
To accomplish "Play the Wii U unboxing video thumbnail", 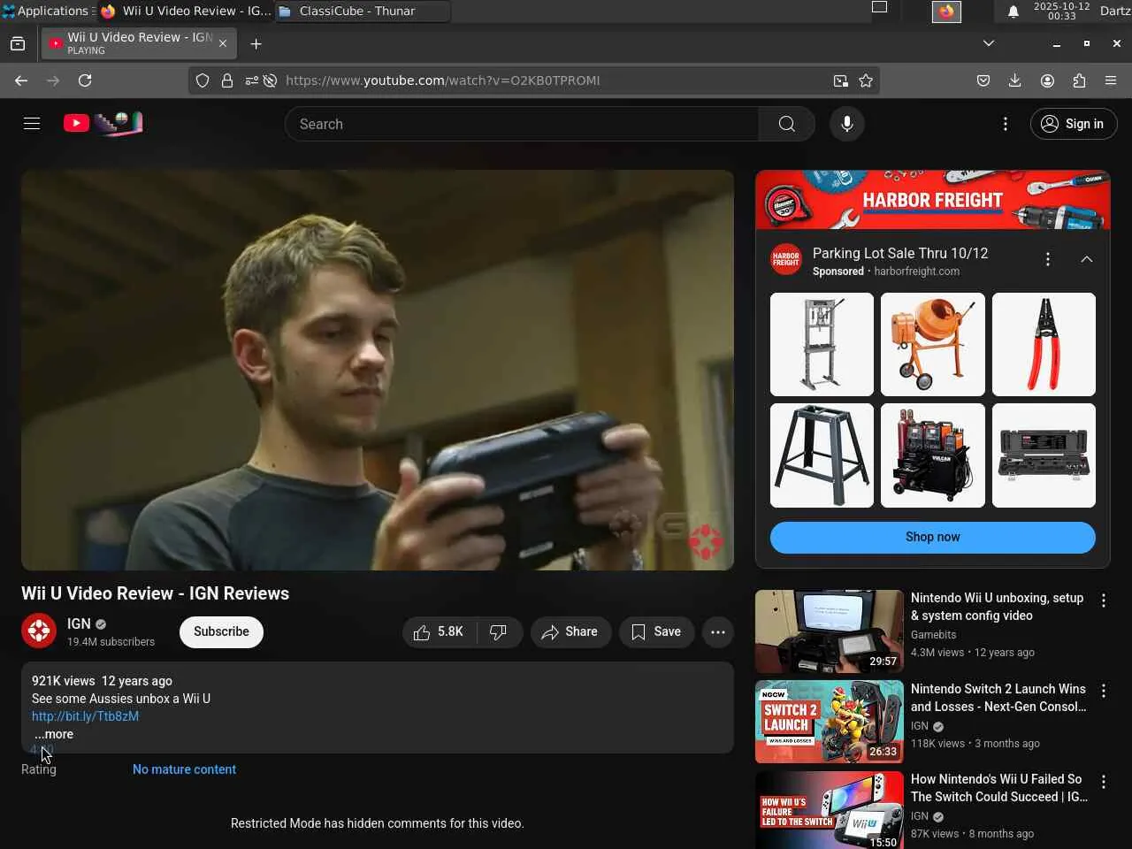I will tap(830, 631).
